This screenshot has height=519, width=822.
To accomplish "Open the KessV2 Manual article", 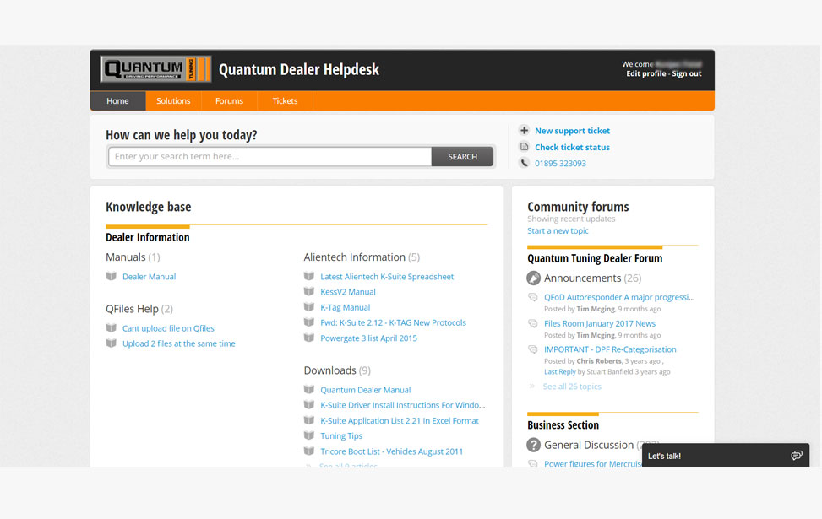I will tap(347, 292).
